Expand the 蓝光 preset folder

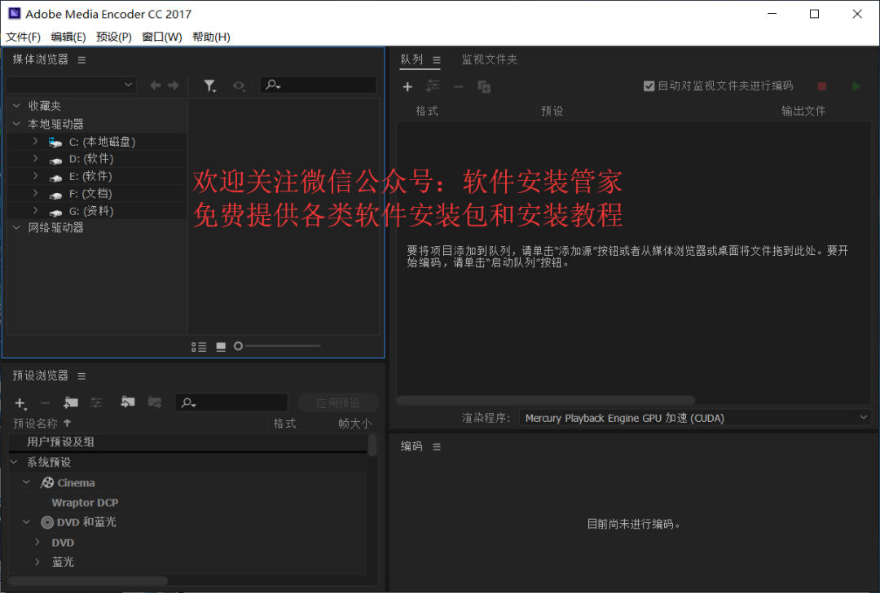pos(37,562)
